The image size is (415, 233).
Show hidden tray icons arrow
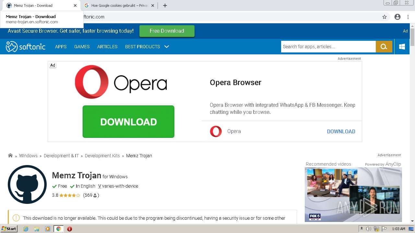[362, 229]
